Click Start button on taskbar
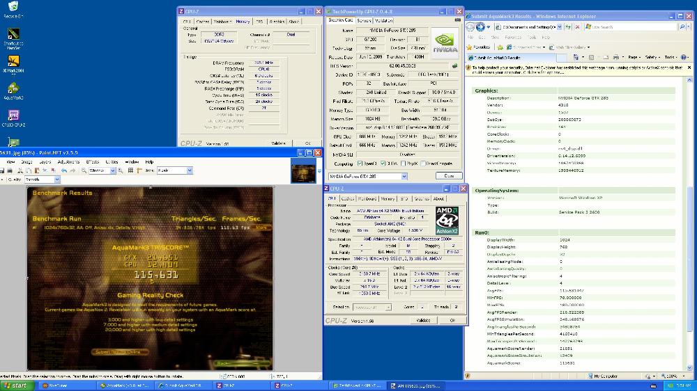 [17, 385]
